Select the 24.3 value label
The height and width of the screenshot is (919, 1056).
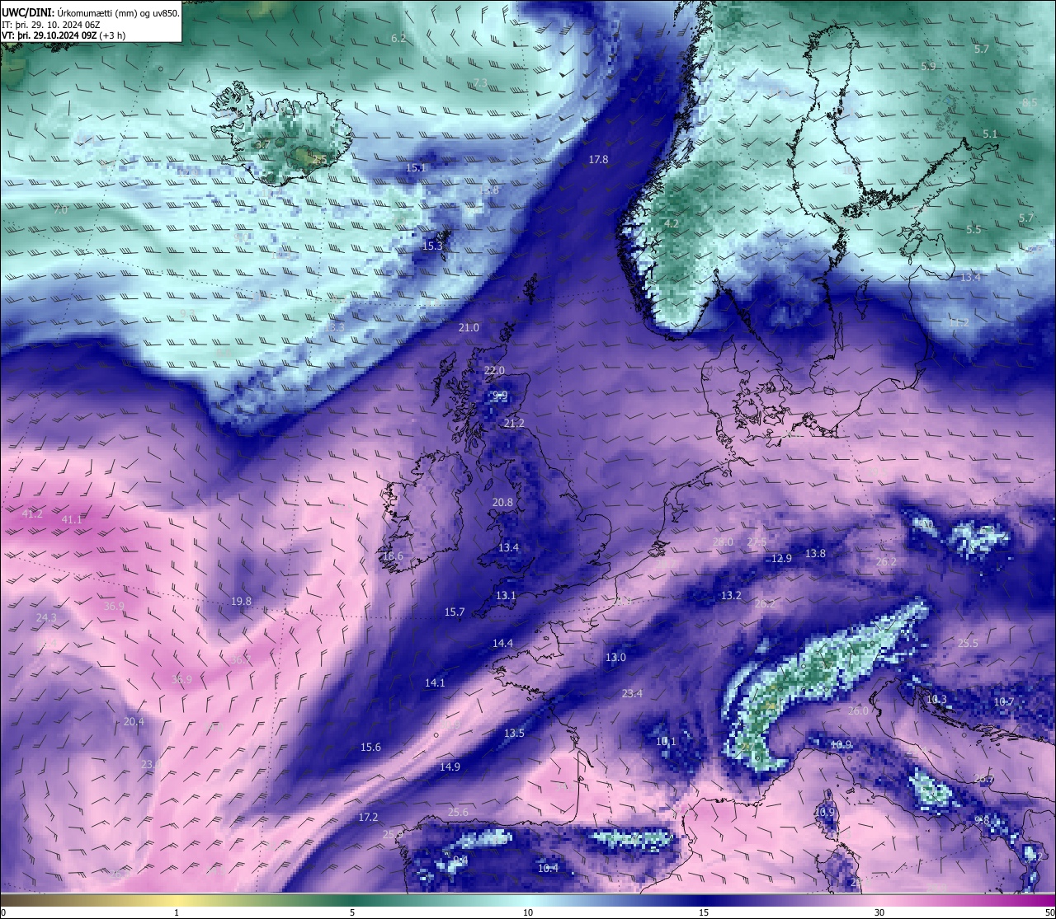46,617
